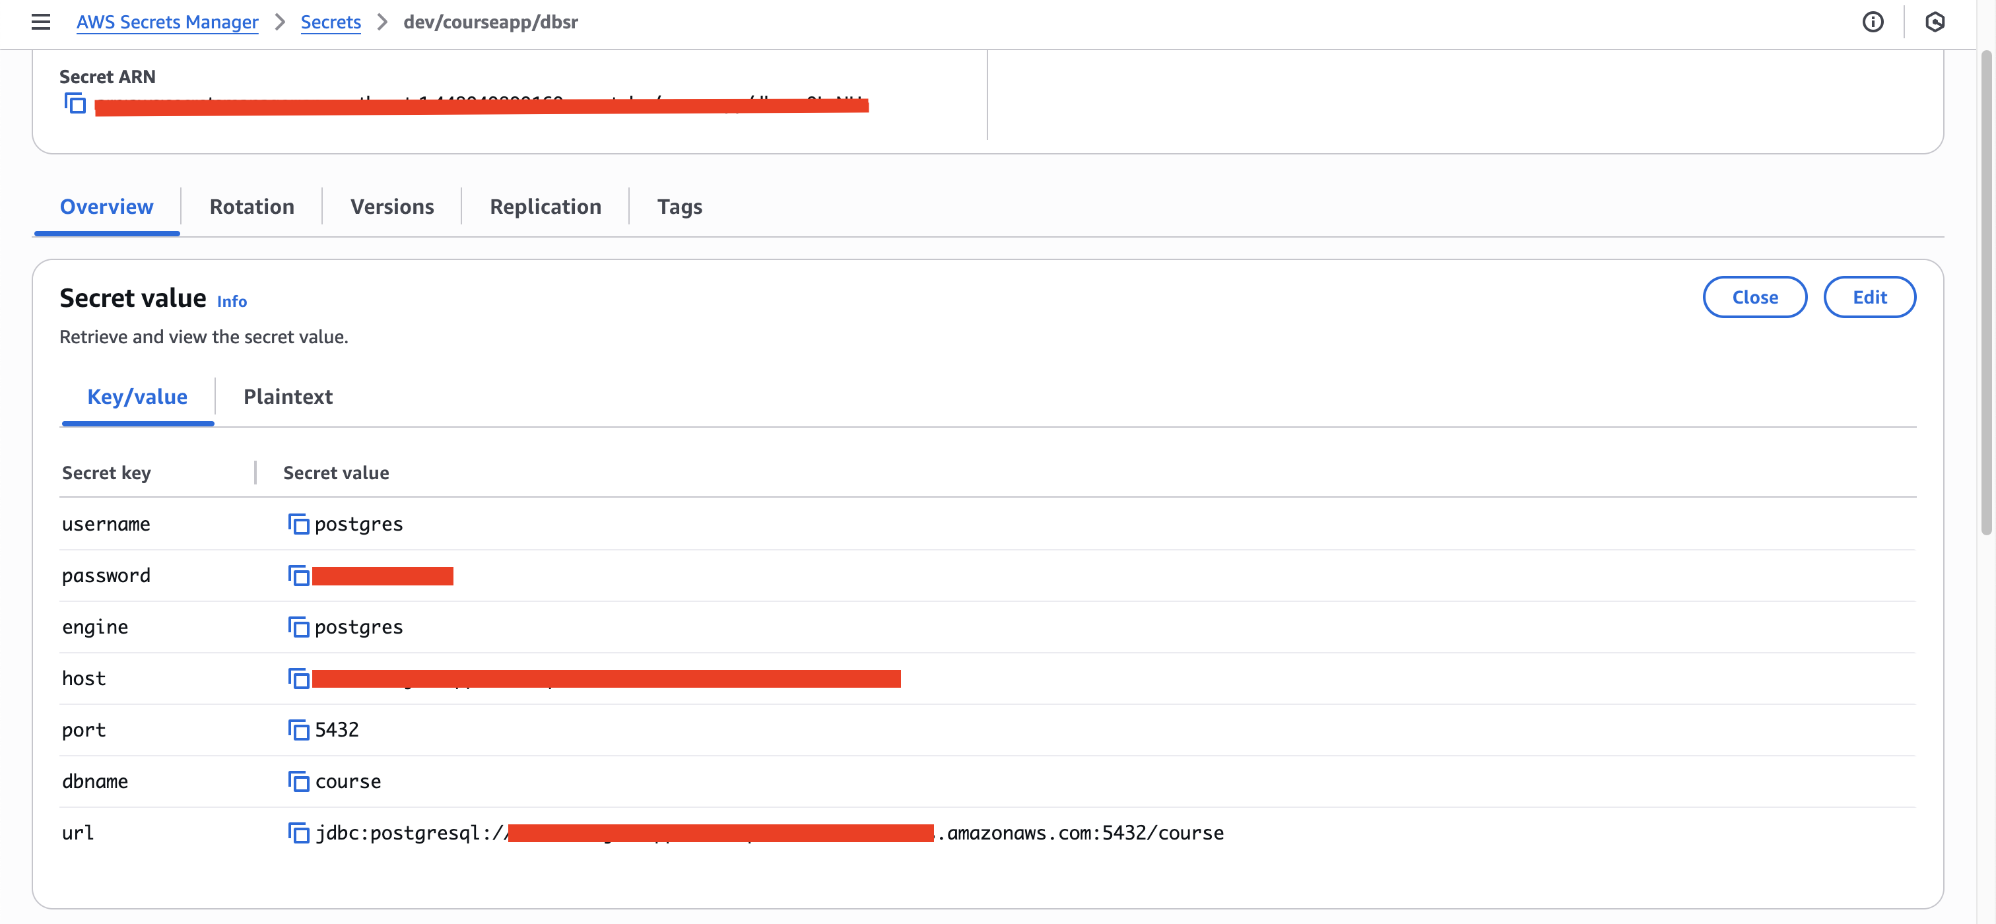Image resolution: width=1996 pixels, height=924 pixels.
Task: Copy the host value
Action: 298,678
